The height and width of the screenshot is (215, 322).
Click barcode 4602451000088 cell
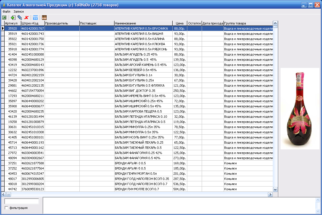(x=33, y=54)
